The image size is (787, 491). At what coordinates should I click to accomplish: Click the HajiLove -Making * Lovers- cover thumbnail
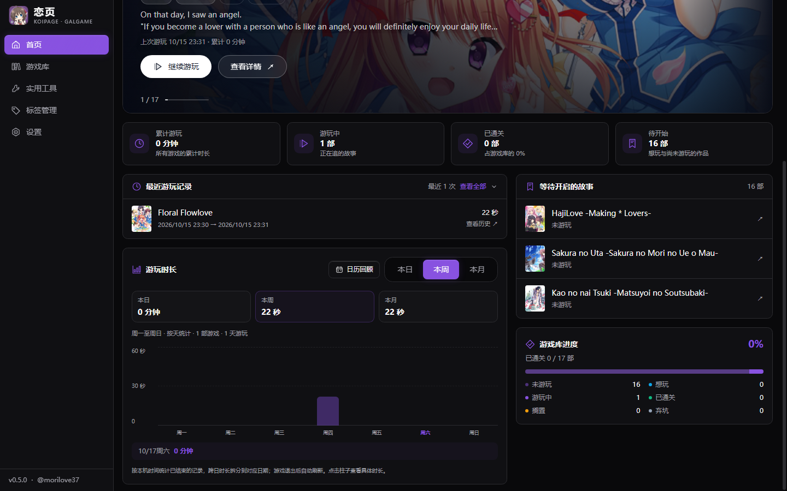click(535, 219)
